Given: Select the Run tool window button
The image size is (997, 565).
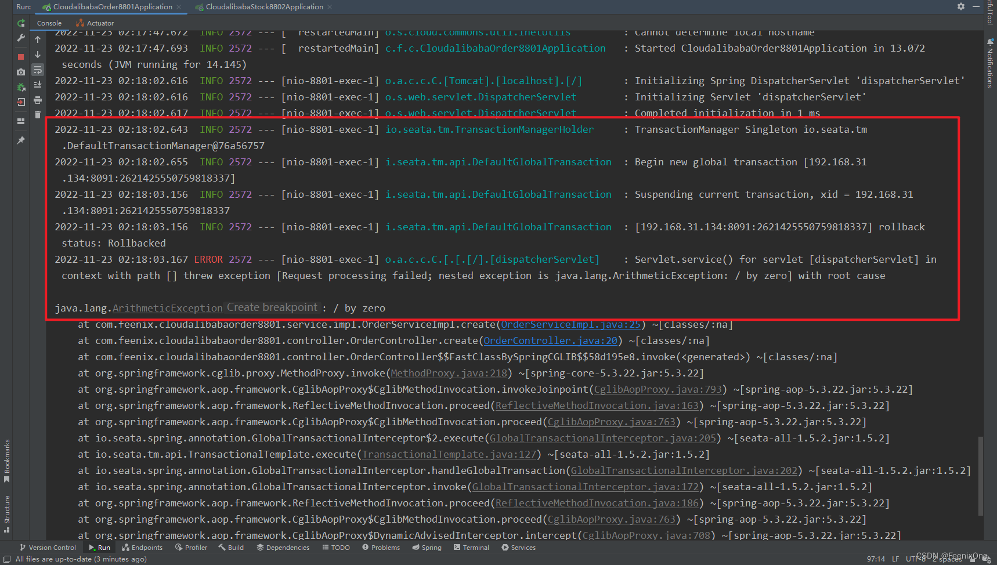Looking at the screenshot, I should [x=99, y=548].
